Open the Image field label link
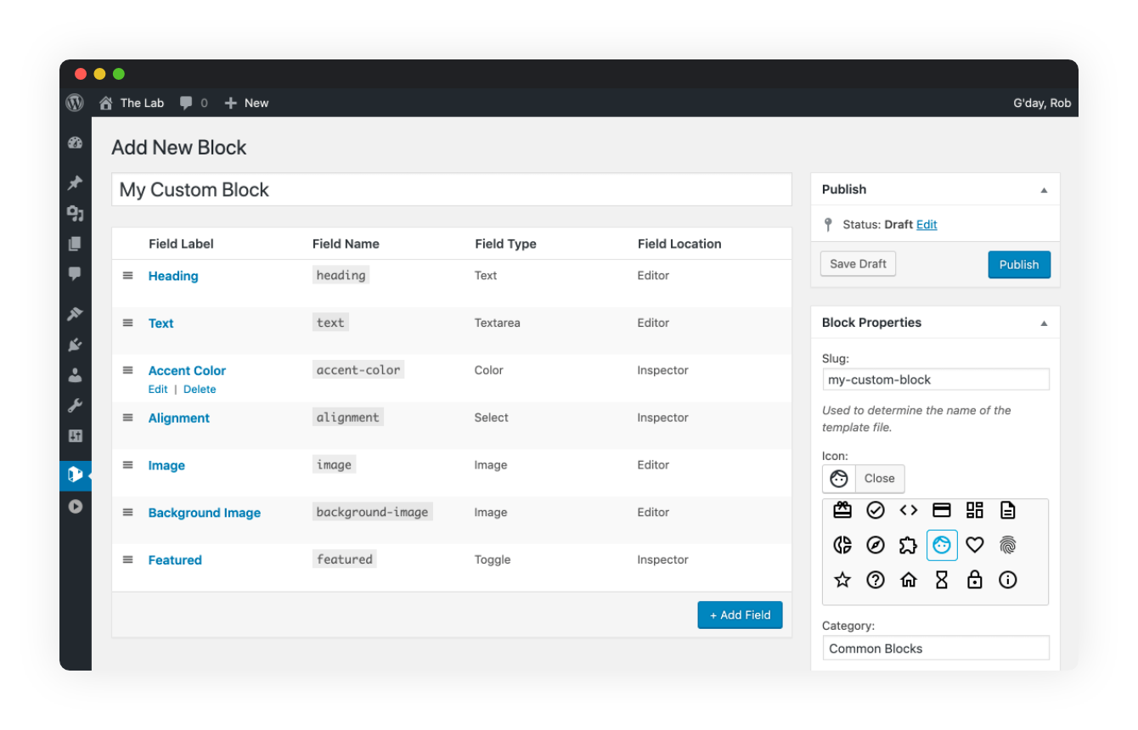This screenshot has width=1138, height=730. click(166, 466)
